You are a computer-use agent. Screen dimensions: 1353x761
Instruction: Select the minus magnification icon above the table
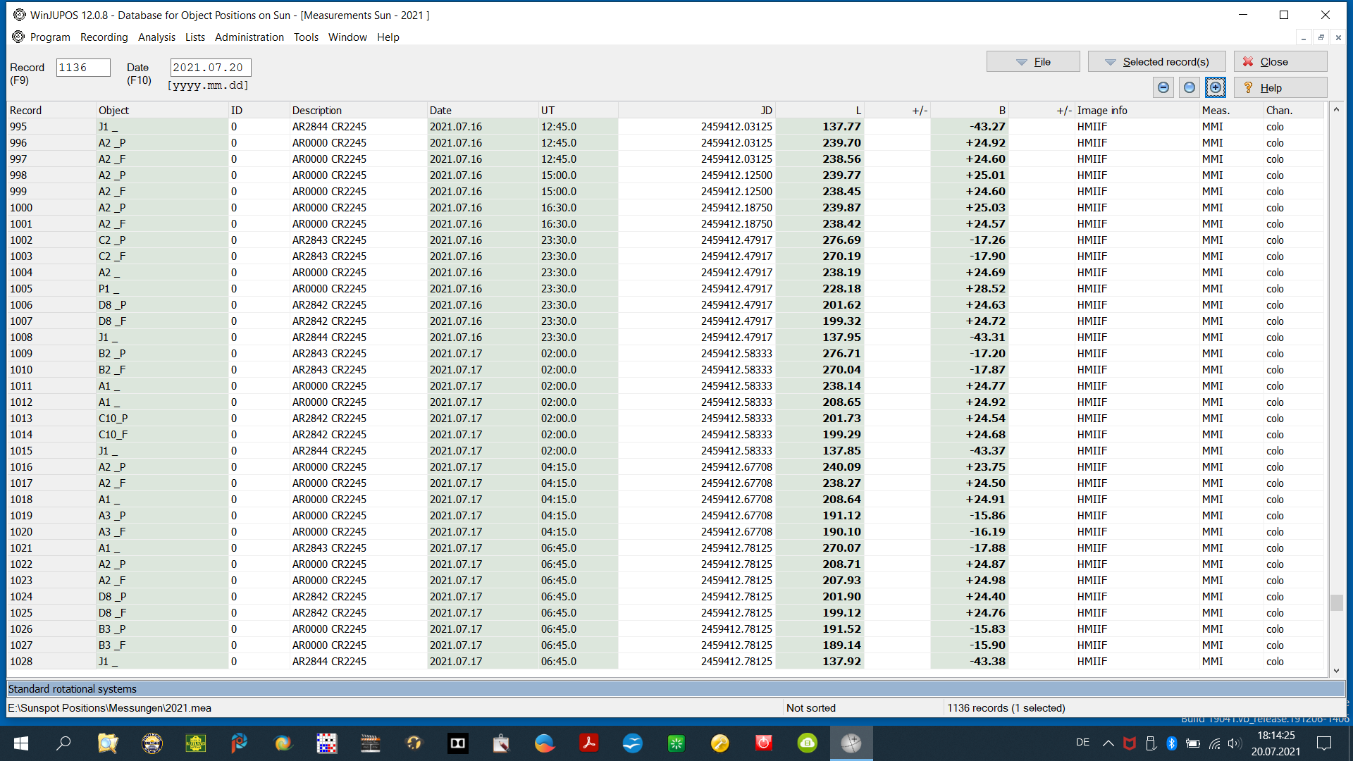click(1163, 87)
